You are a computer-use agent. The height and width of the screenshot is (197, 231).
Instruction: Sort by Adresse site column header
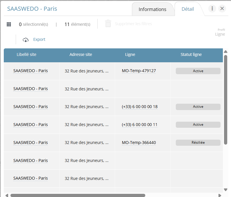point(81,54)
